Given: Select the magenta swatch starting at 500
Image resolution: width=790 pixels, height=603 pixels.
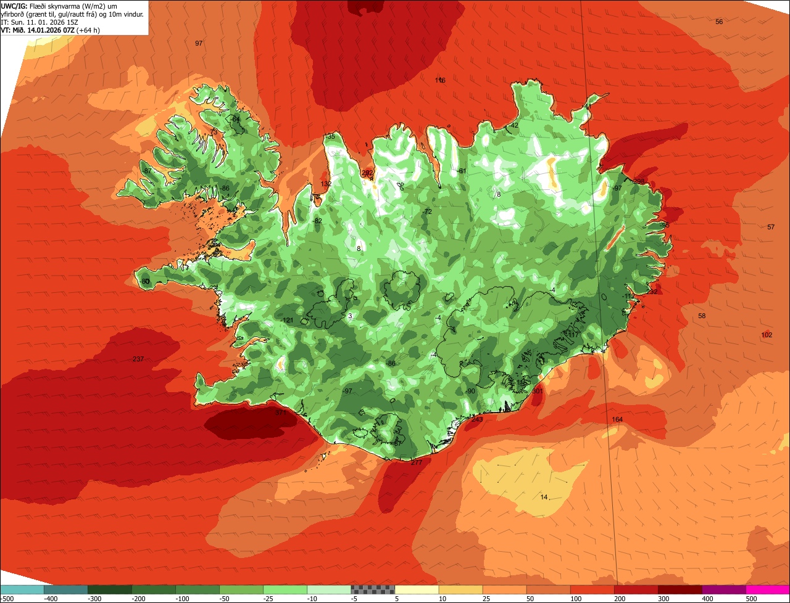Looking at the screenshot, I should [768, 589].
